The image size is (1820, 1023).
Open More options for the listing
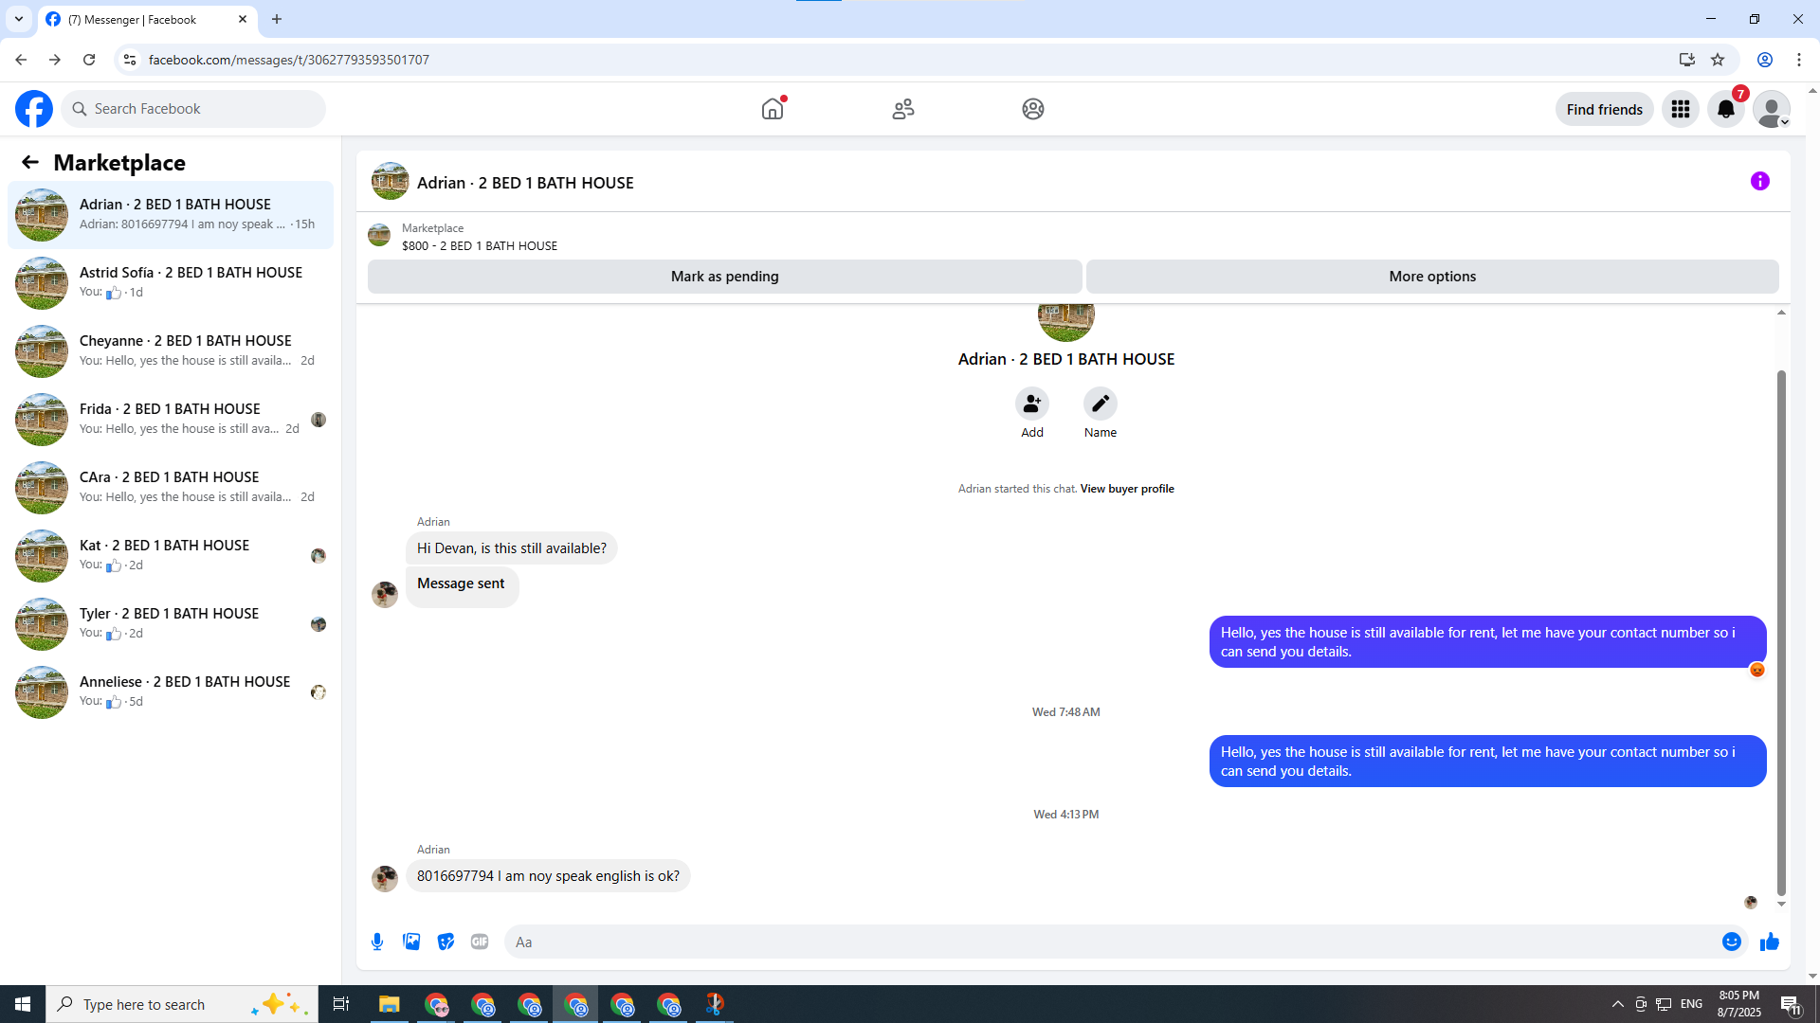1432,277
